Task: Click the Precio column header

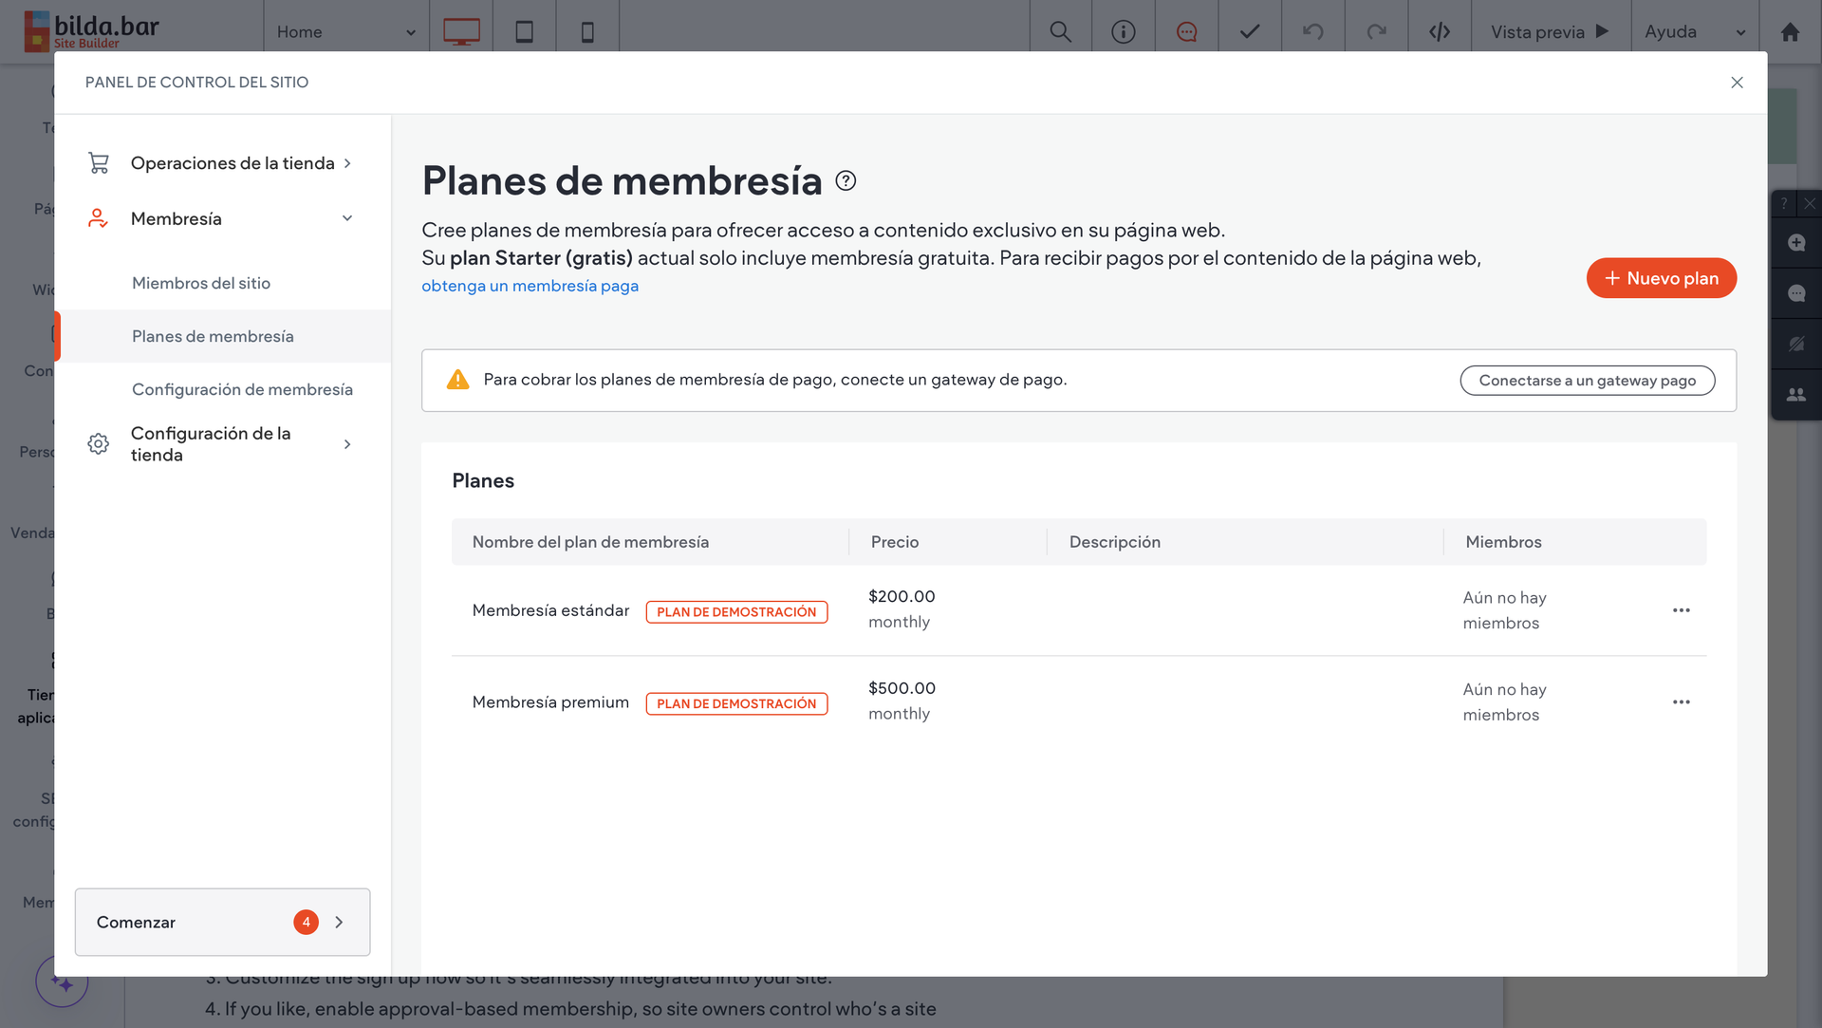Action: tap(895, 542)
